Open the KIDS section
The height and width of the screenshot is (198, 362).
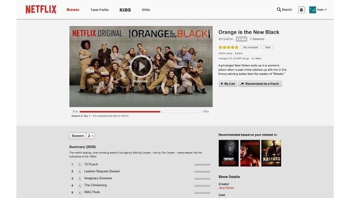pos(125,10)
